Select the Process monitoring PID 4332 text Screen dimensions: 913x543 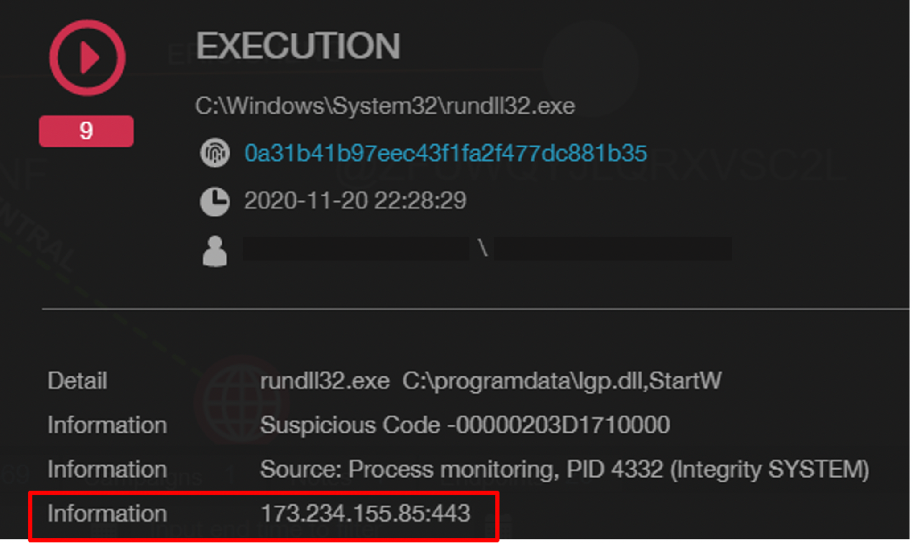coord(564,469)
